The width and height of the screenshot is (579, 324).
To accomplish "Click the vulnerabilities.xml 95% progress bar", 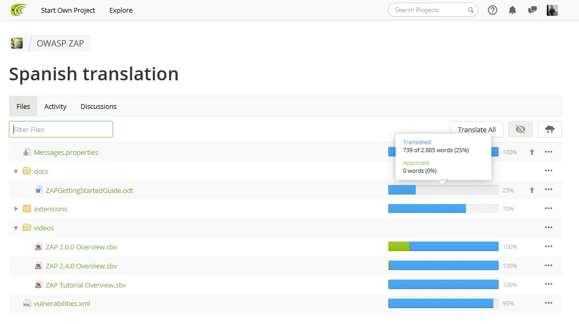I will 443,303.
